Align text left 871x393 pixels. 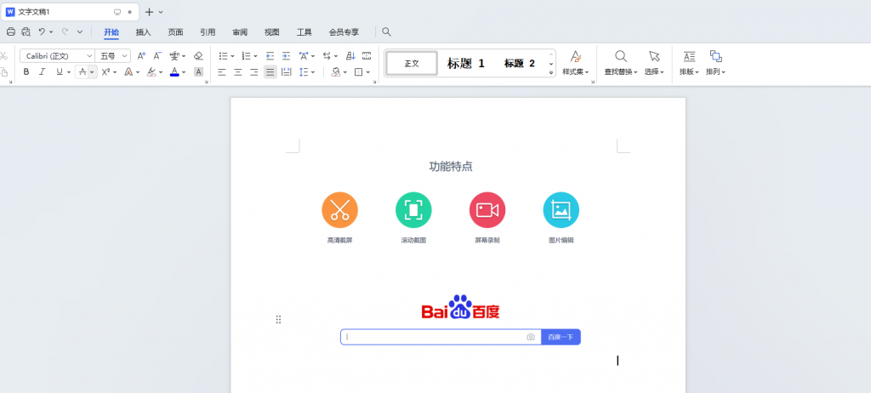(x=222, y=71)
